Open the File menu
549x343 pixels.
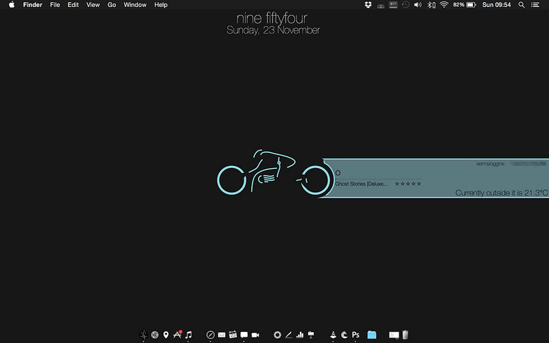tap(55, 5)
